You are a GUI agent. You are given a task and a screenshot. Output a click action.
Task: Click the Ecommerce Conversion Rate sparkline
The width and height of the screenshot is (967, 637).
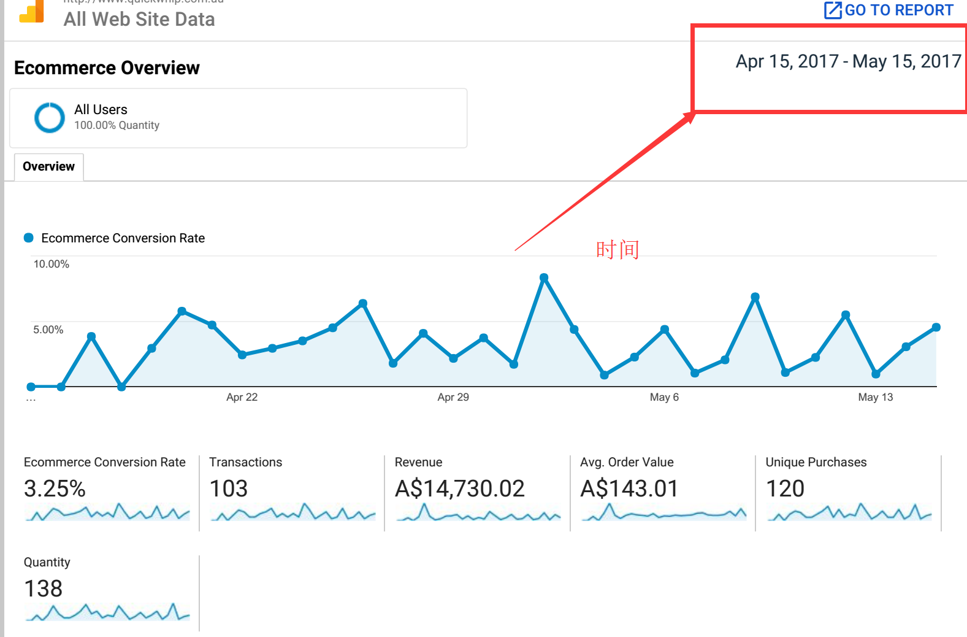click(x=107, y=512)
